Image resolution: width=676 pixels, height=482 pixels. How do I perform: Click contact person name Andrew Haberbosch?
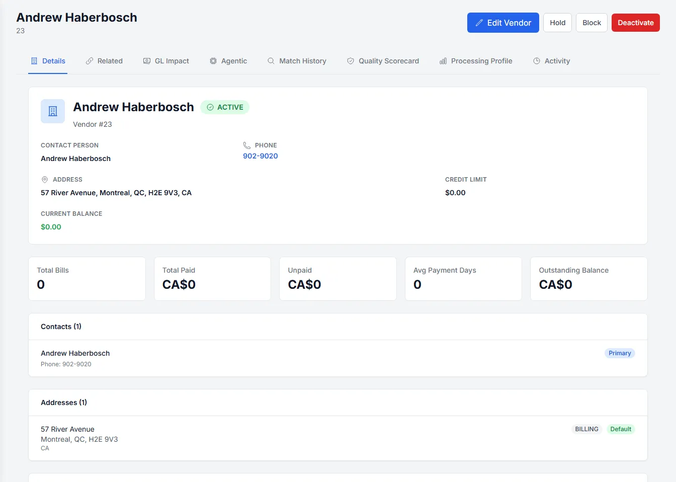75,158
